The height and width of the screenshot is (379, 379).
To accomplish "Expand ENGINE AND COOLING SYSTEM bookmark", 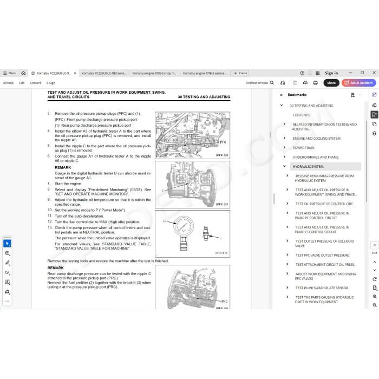I will [284, 138].
